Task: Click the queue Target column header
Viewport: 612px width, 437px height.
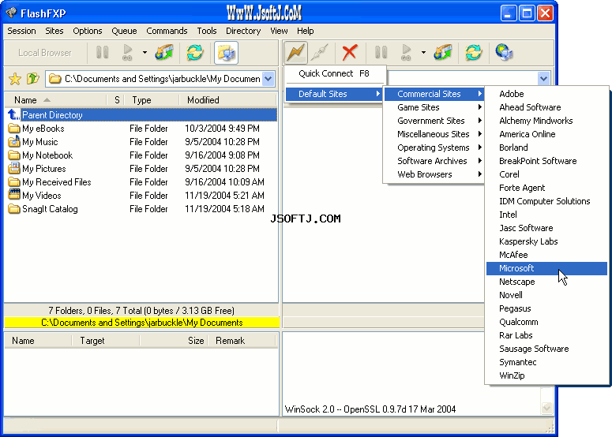Action: click(x=106, y=340)
